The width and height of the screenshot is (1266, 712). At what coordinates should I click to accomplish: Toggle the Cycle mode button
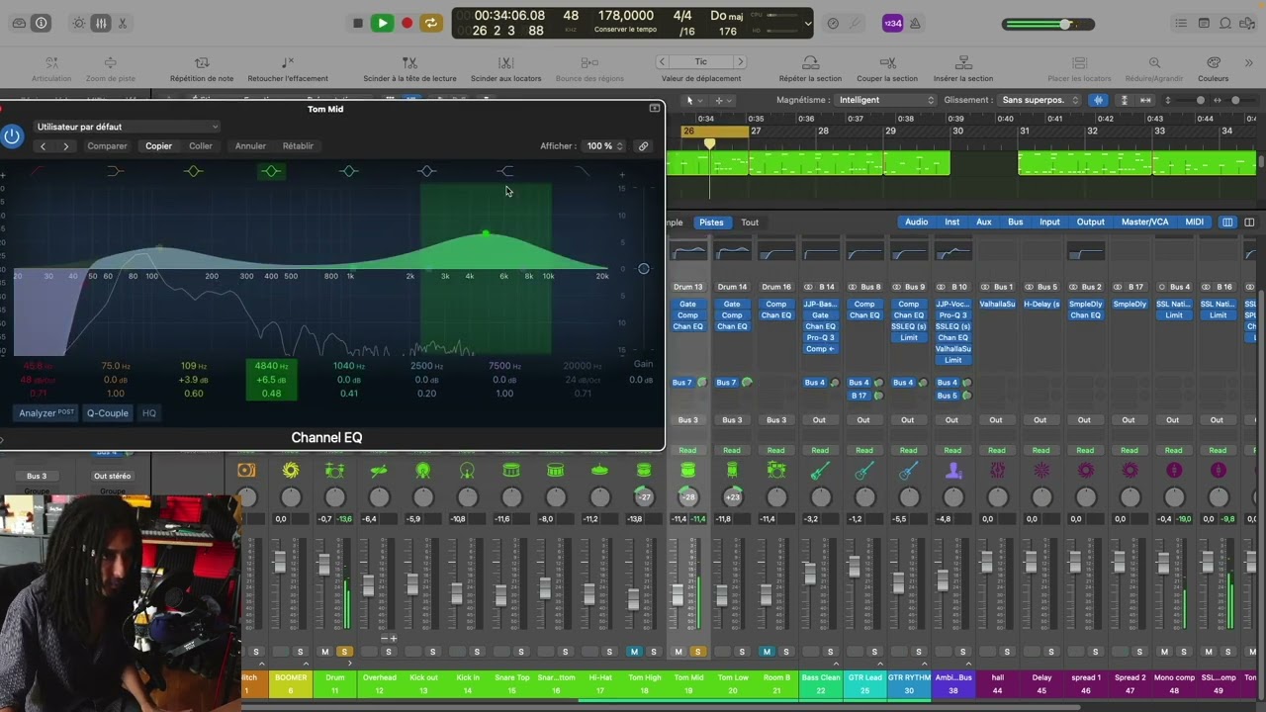[x=430, y=23]
